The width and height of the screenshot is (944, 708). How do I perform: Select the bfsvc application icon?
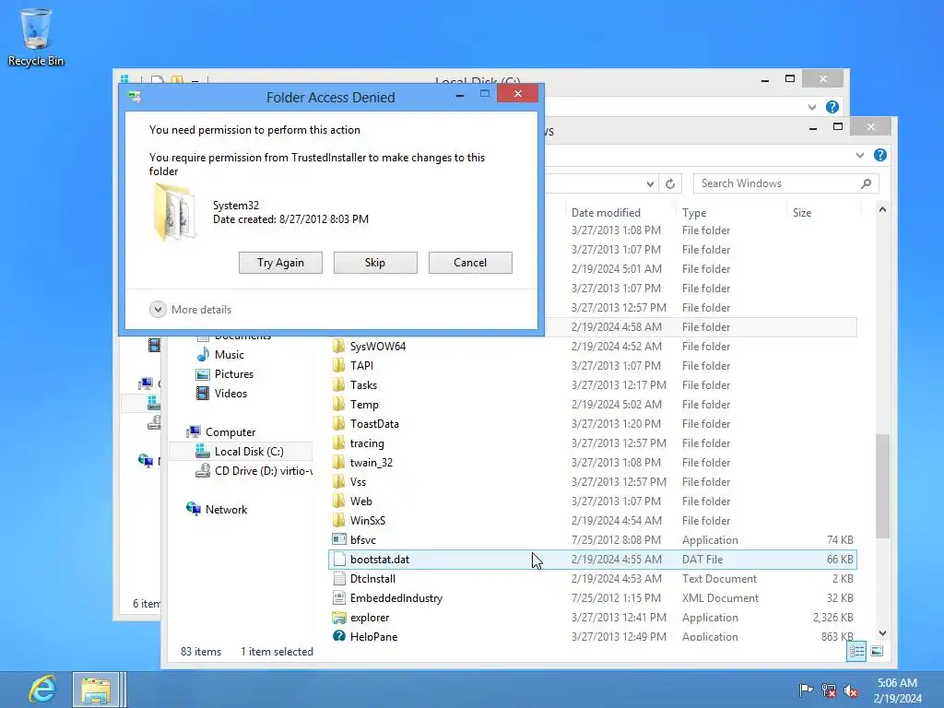tap(339, 540)
